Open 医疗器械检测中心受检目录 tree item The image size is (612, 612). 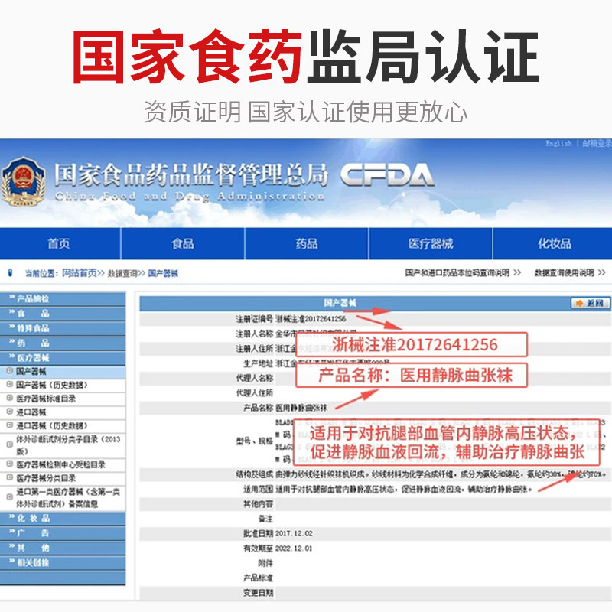point(60,464)
